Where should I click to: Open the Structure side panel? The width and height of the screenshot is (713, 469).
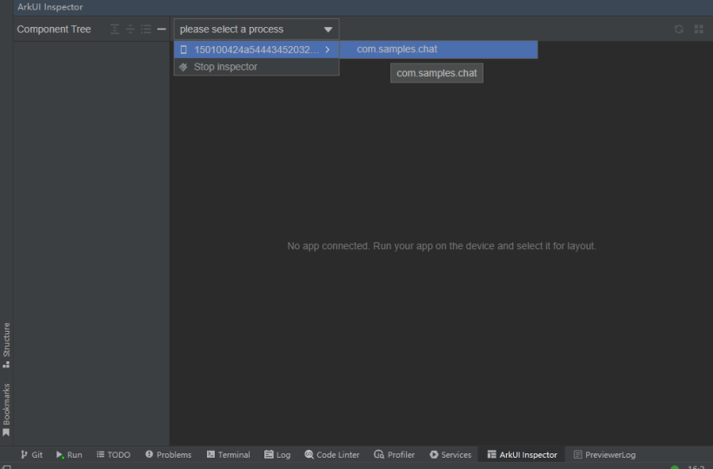point(6,345)
